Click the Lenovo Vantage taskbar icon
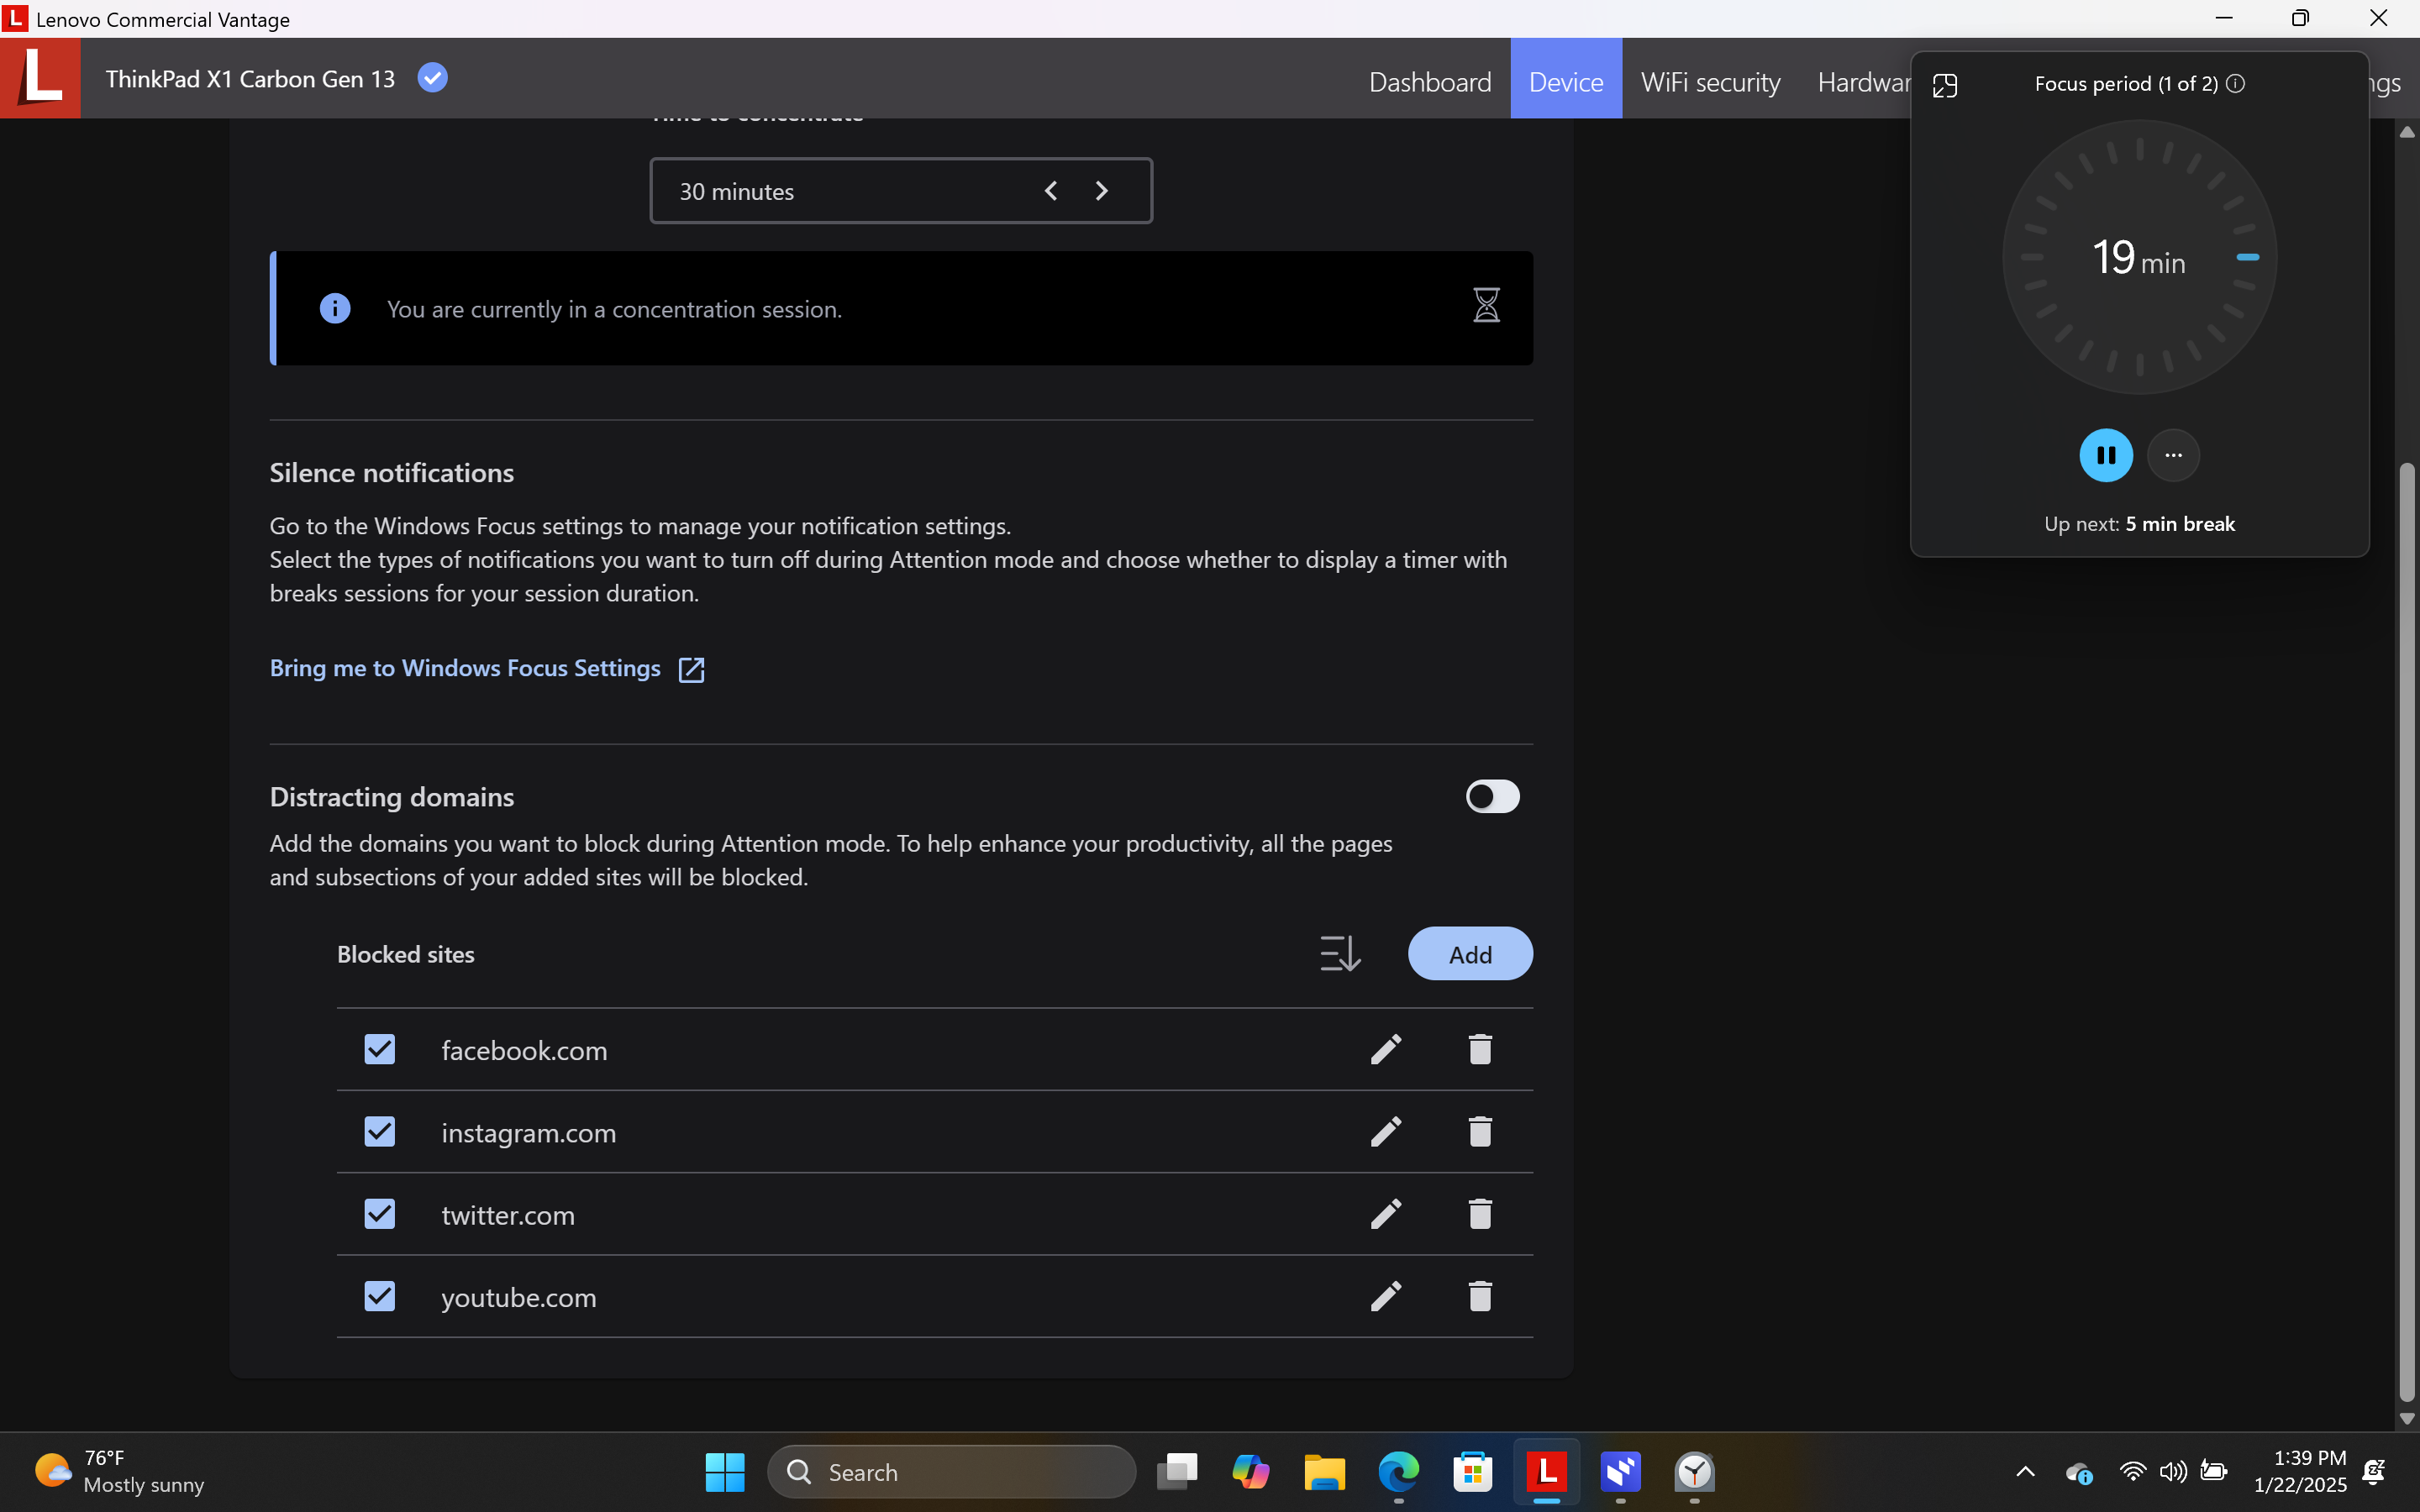The height and width of the screenshot is (1512, 2420). click(x=1547, y=1472)
